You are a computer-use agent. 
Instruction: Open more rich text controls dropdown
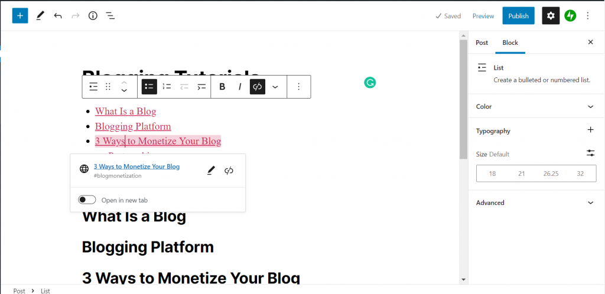[275, 87]
